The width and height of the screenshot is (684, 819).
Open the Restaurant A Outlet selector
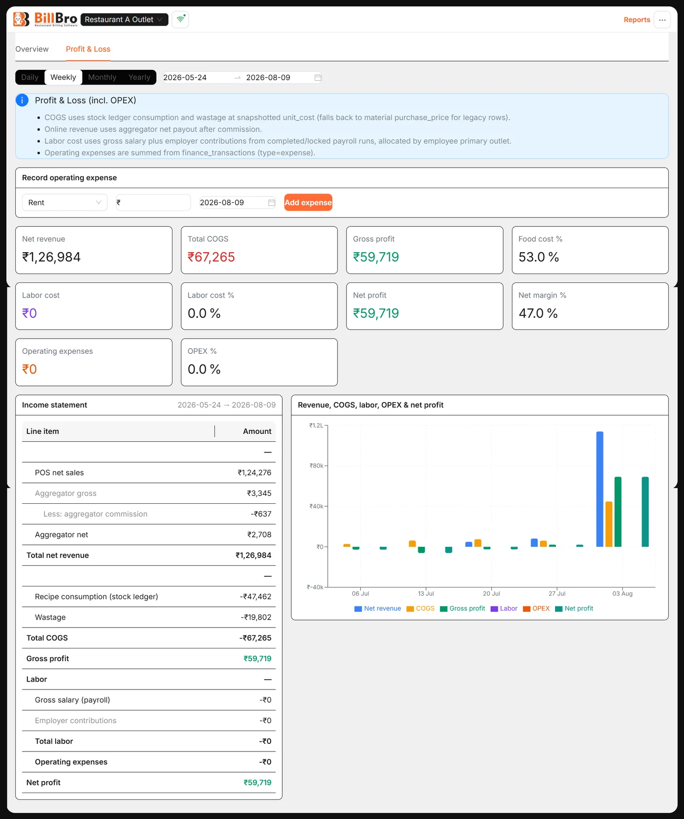coord(124,20)
